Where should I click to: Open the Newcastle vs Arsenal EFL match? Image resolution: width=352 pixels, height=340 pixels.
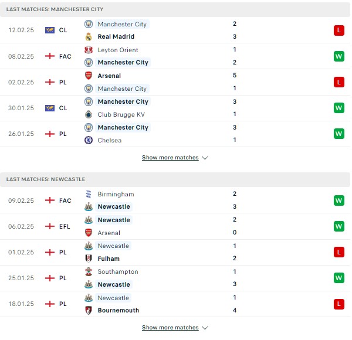175,226
